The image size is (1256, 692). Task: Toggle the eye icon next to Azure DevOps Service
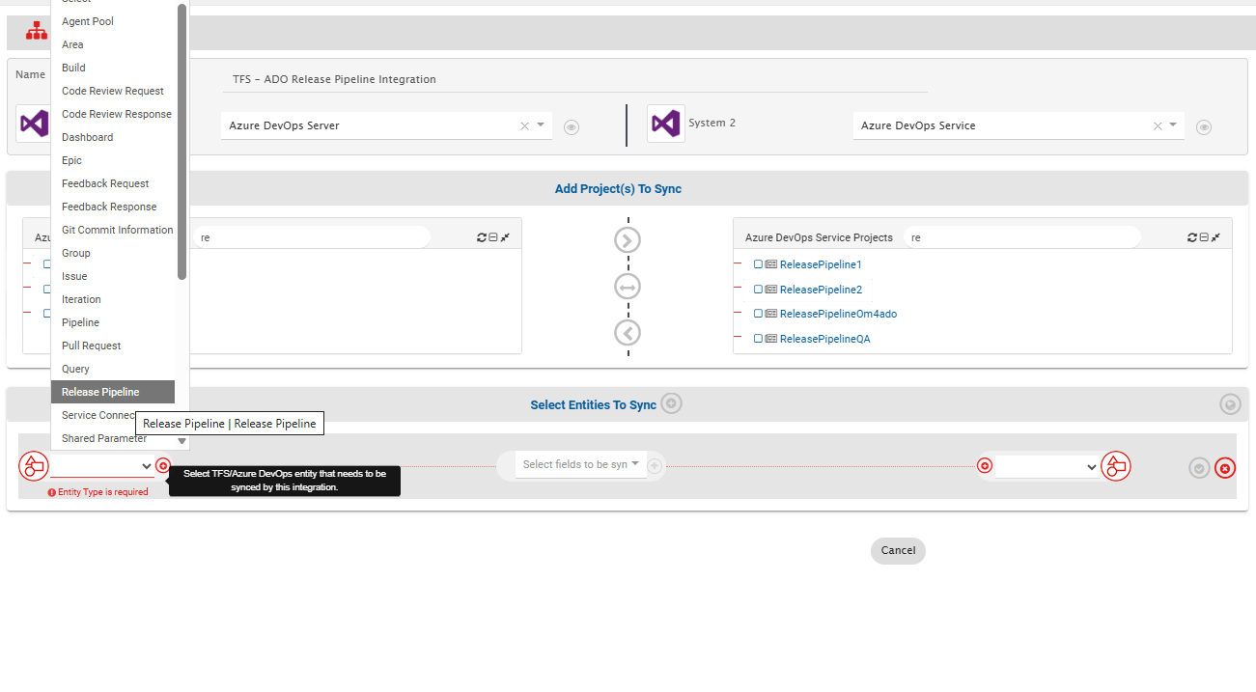(1203, 127)
